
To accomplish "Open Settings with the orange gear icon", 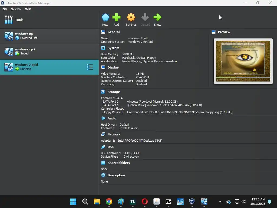I will [131, 17].
